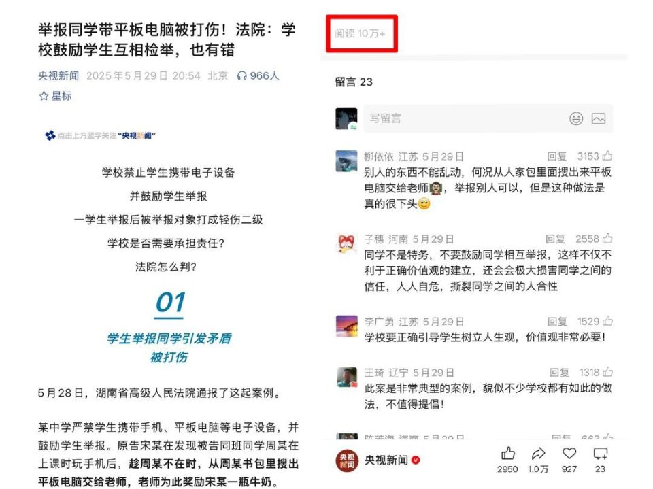Reply to 王琦's comment
The width and height of the screenshot is (653, 489).
[x=559, y=372]
